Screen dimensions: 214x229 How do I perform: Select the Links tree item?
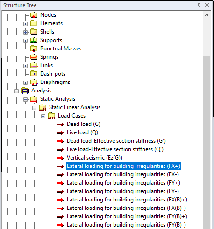click(46, 65)
